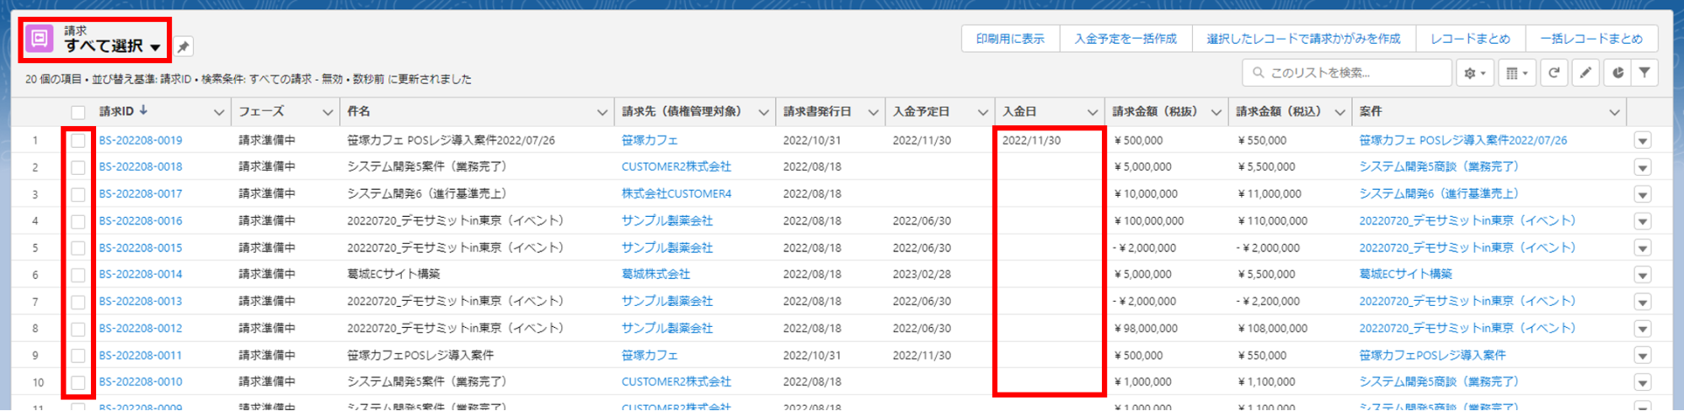Open row actions for BS-202208-0013
The height and width of the screenshot is (411, 1684).
(1643, 302)
